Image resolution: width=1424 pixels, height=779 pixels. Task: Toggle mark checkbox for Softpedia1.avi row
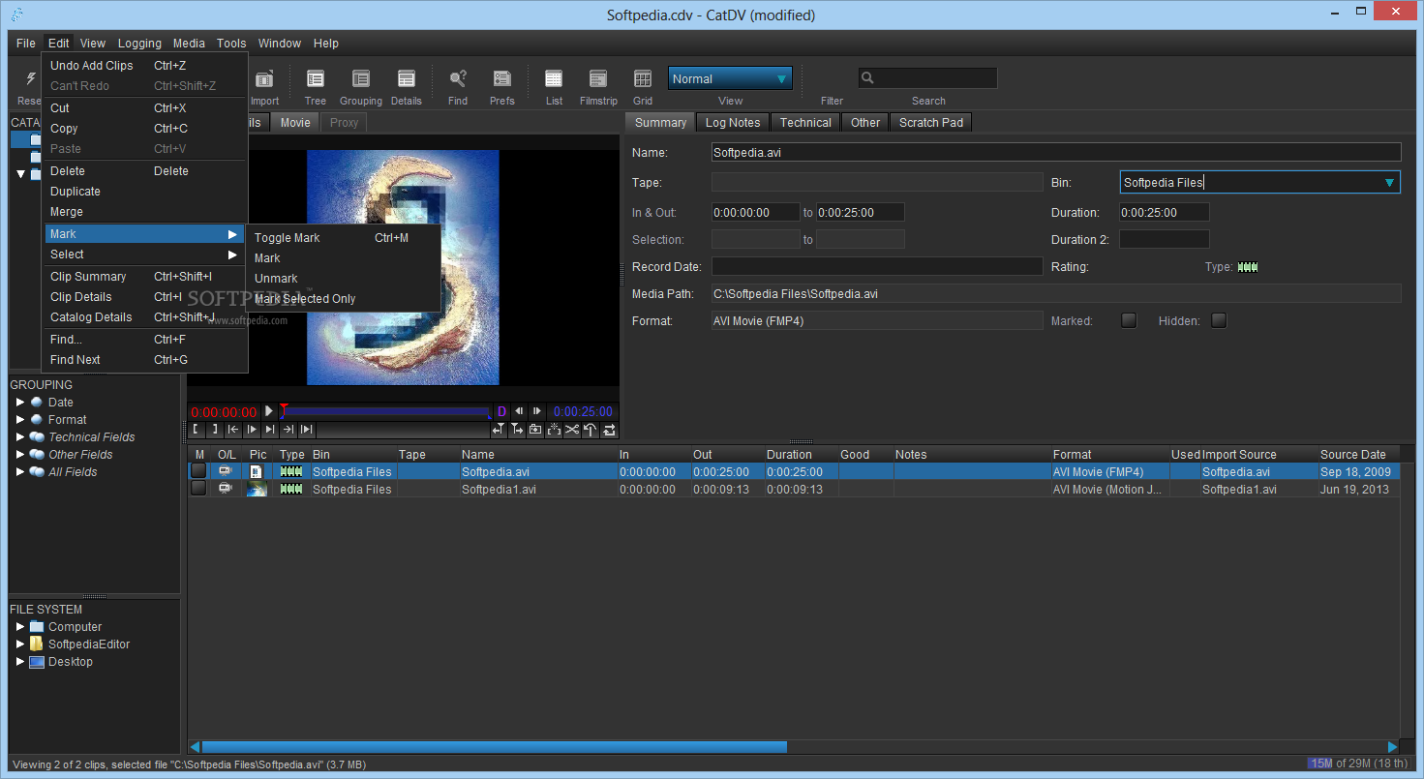click(x=198, y=489)
